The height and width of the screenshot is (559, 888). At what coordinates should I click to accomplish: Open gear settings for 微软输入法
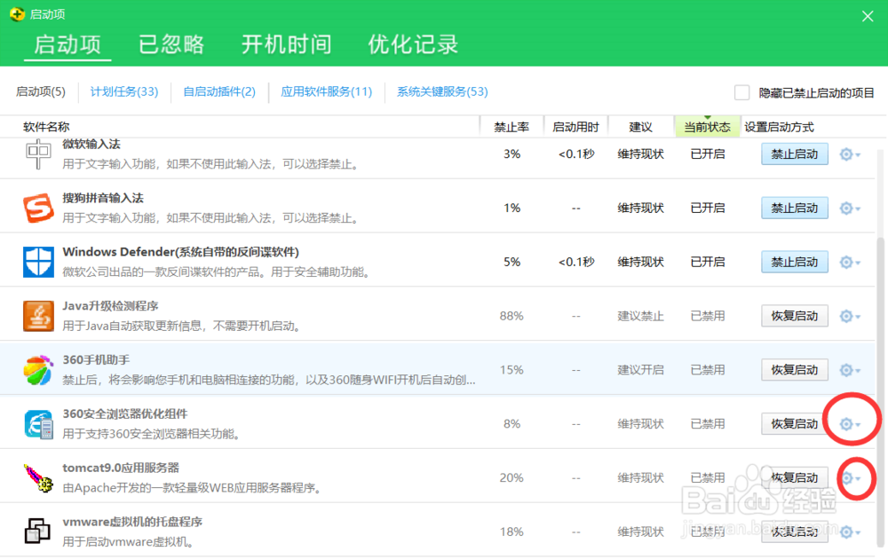tap(850, 154)
